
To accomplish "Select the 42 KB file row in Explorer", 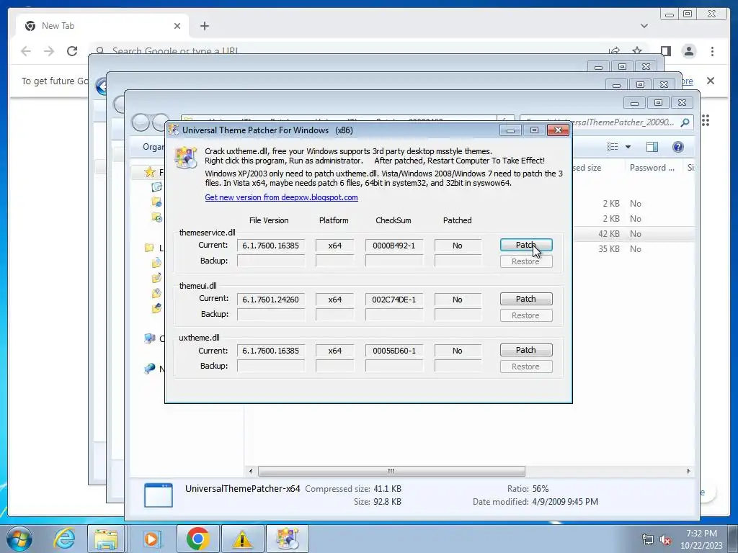I will (x=633, y=234).
